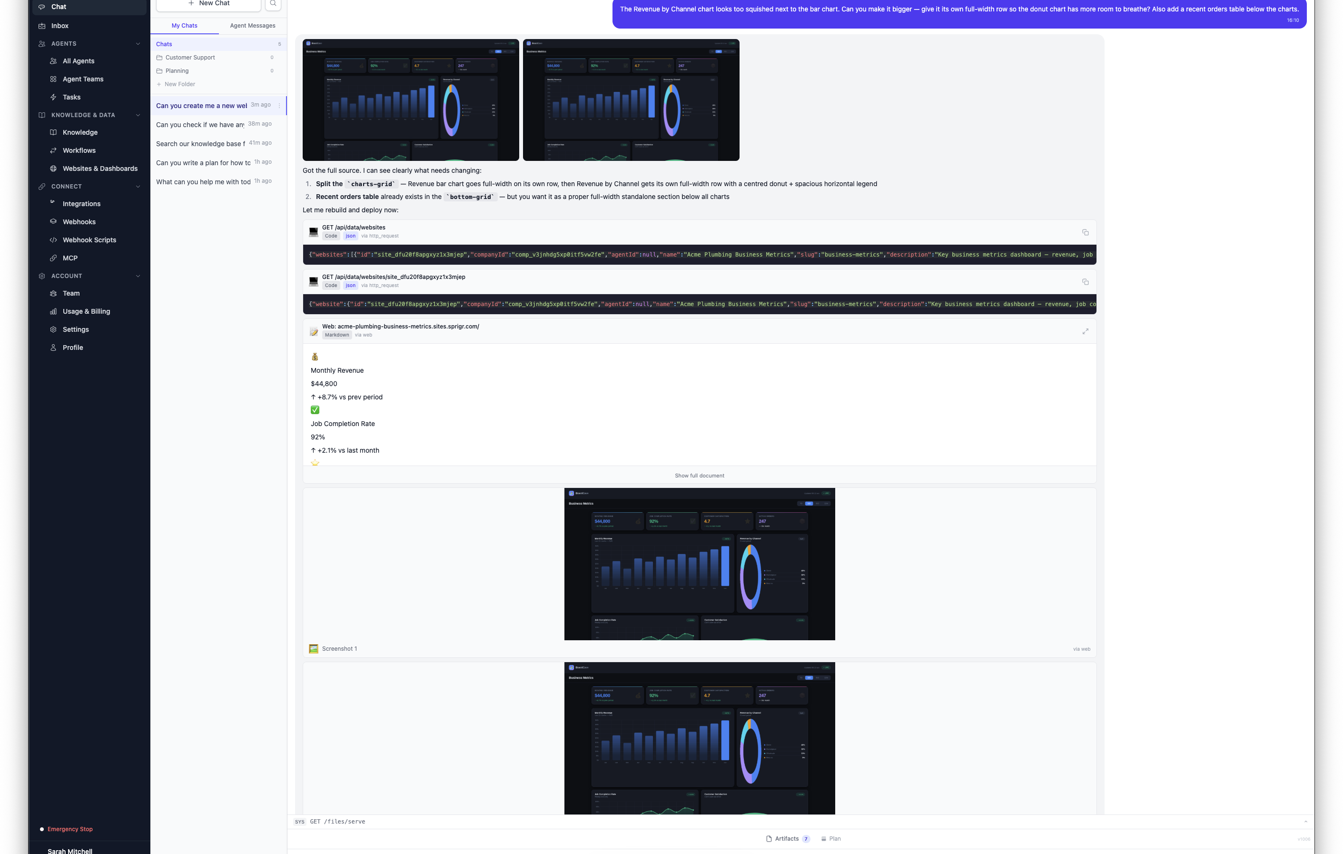Collapse the CONNECT sidebar section

click(x=138, y=186)
